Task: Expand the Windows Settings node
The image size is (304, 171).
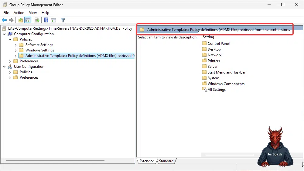Action: (16, 51)
